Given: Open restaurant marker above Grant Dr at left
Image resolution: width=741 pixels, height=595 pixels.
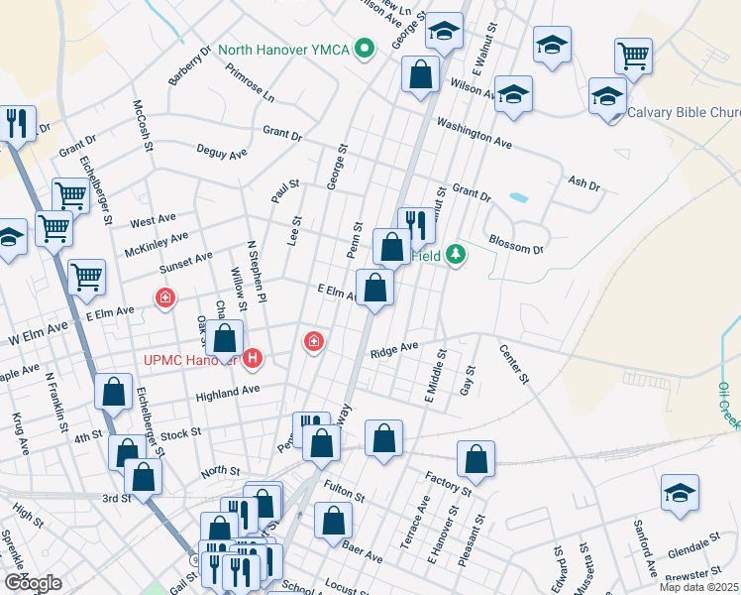Looking at the screenshot, I should tap(17, 125).
